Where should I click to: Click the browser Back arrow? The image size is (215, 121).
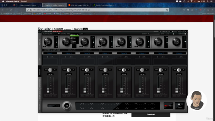coord(3,10)
